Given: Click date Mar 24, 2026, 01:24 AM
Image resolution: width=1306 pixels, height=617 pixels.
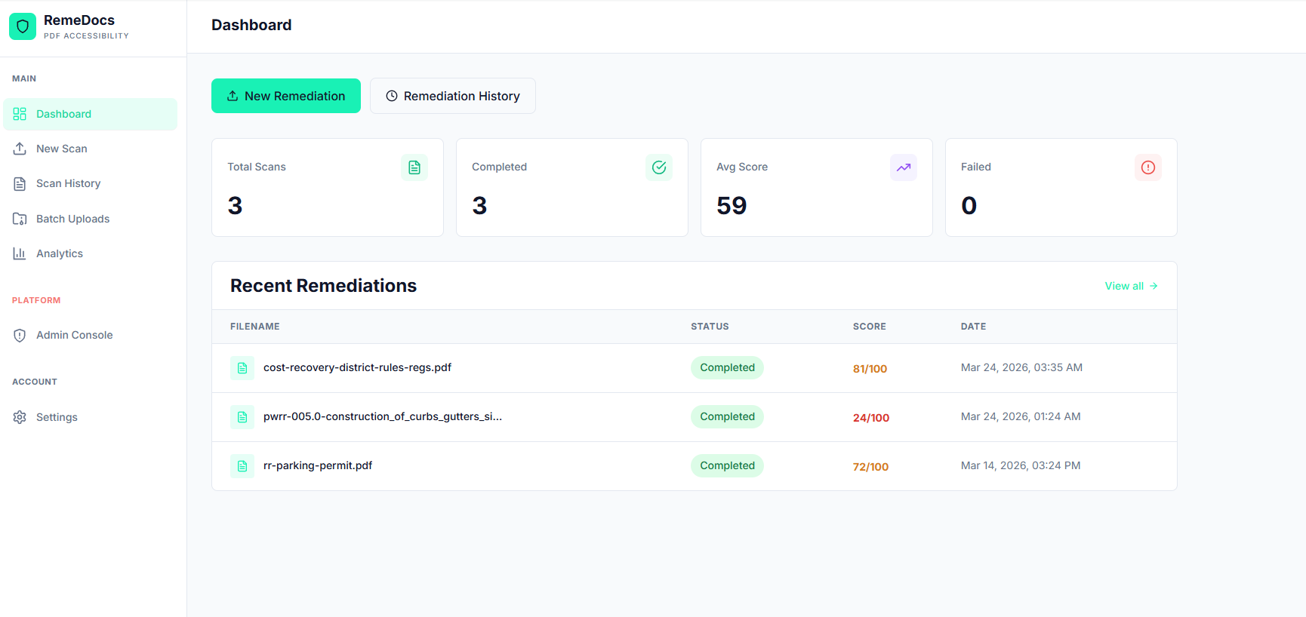Looking at the screenshot, I should click(1021, 416).
